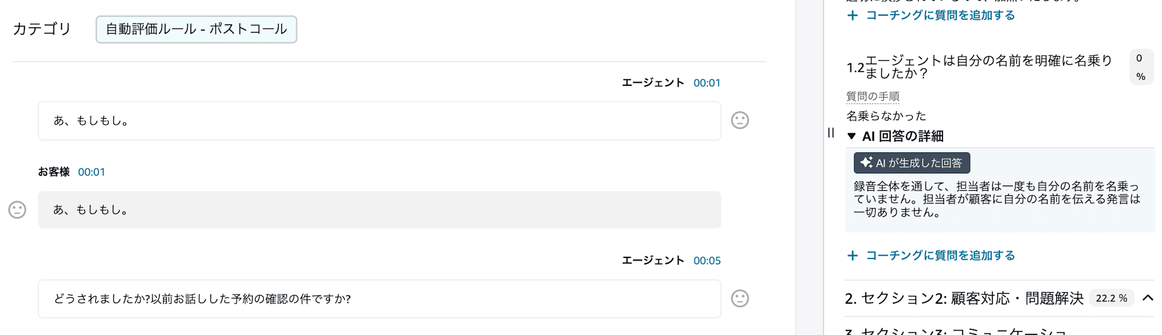Image resolution: width=1162 pixels, height=335 pixels.
Task: Collapse the AI 回答の詳細 disclosure triangle
Action: pos(852,137)
